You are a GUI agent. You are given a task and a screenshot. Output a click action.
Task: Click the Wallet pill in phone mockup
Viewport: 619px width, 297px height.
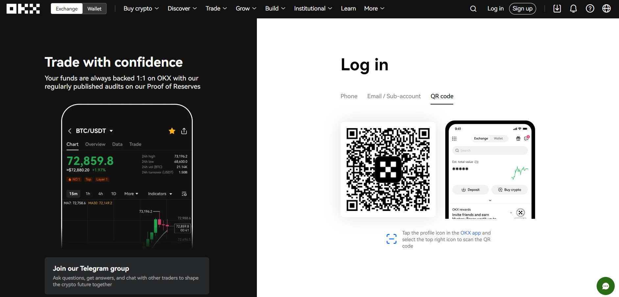pos(498,139)
